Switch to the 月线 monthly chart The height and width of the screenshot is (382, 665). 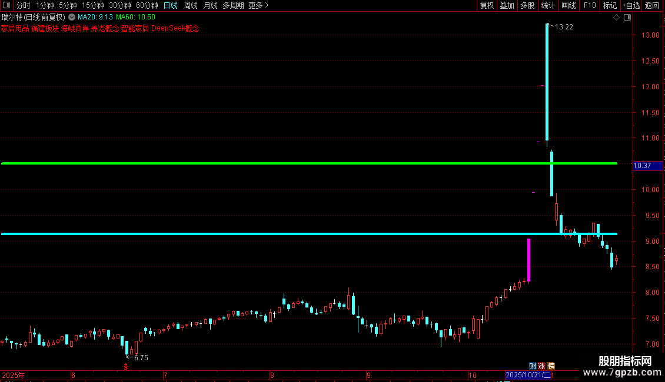pyautogui.click(x=210, y=5)
